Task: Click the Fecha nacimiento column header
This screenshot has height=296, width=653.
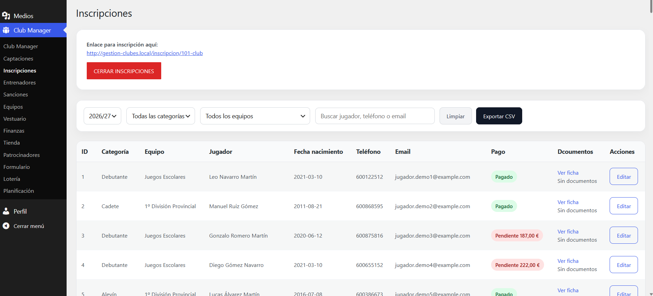Action: tap(318, 151)
